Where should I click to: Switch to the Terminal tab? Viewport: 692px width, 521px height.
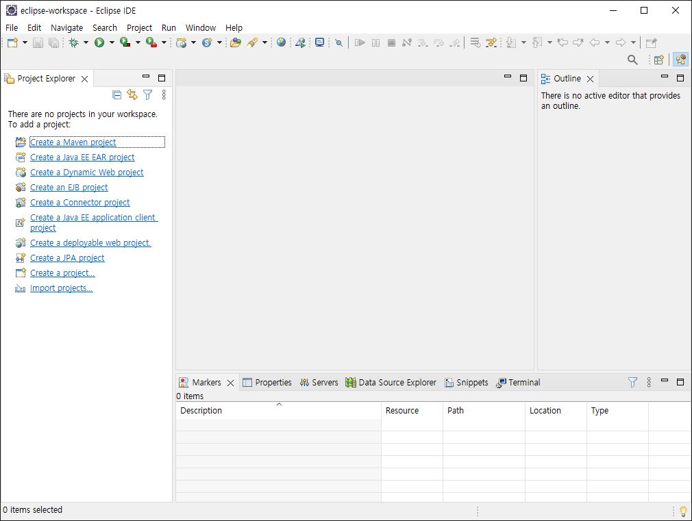point(518,383)
